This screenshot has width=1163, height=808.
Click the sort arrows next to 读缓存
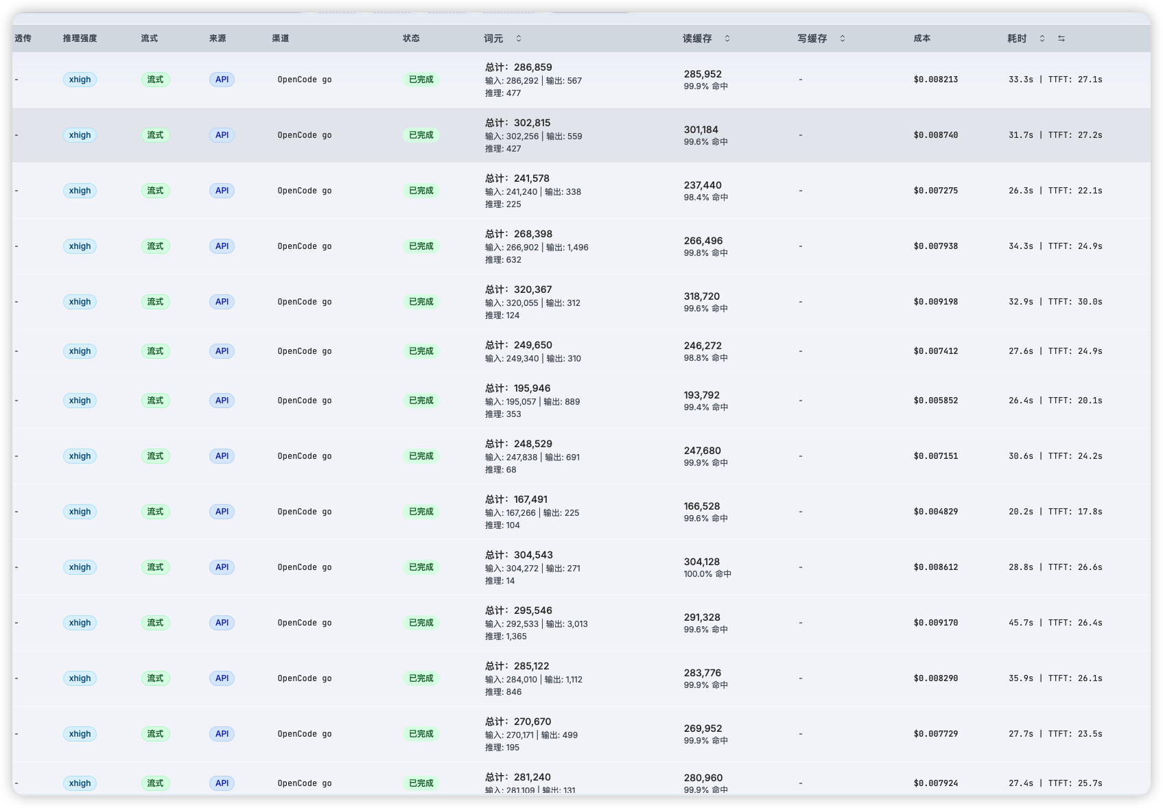point(727,38)
